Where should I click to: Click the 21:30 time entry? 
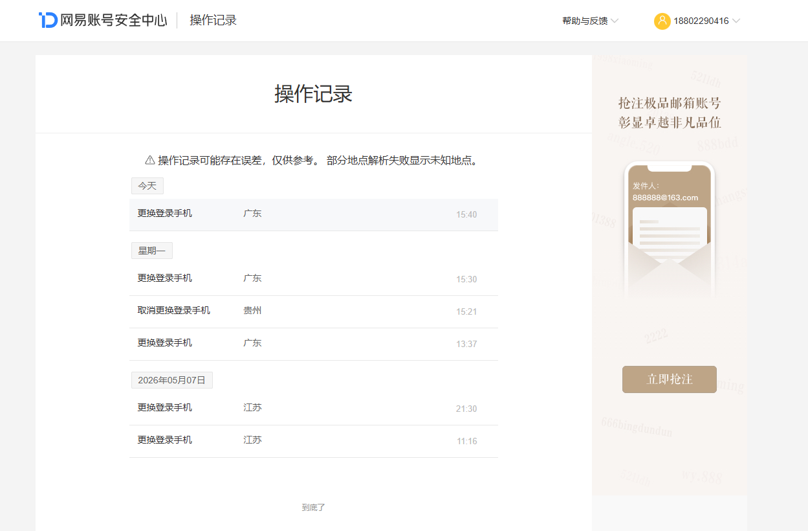click(x=466, y=409)
